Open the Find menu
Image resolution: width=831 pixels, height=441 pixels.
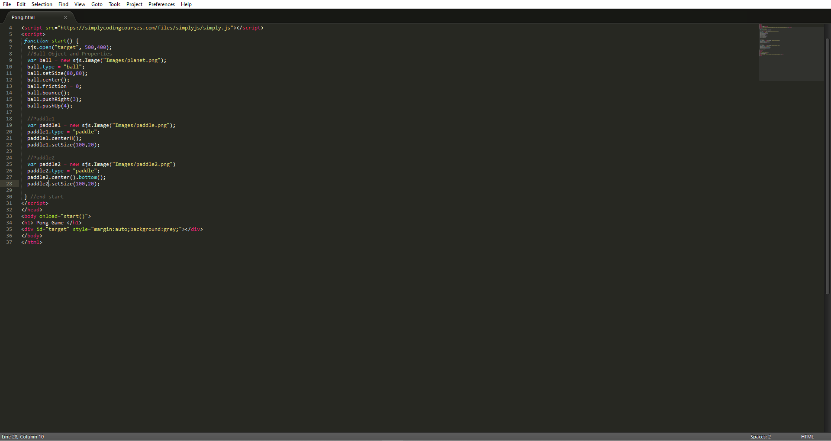(63, 4)
